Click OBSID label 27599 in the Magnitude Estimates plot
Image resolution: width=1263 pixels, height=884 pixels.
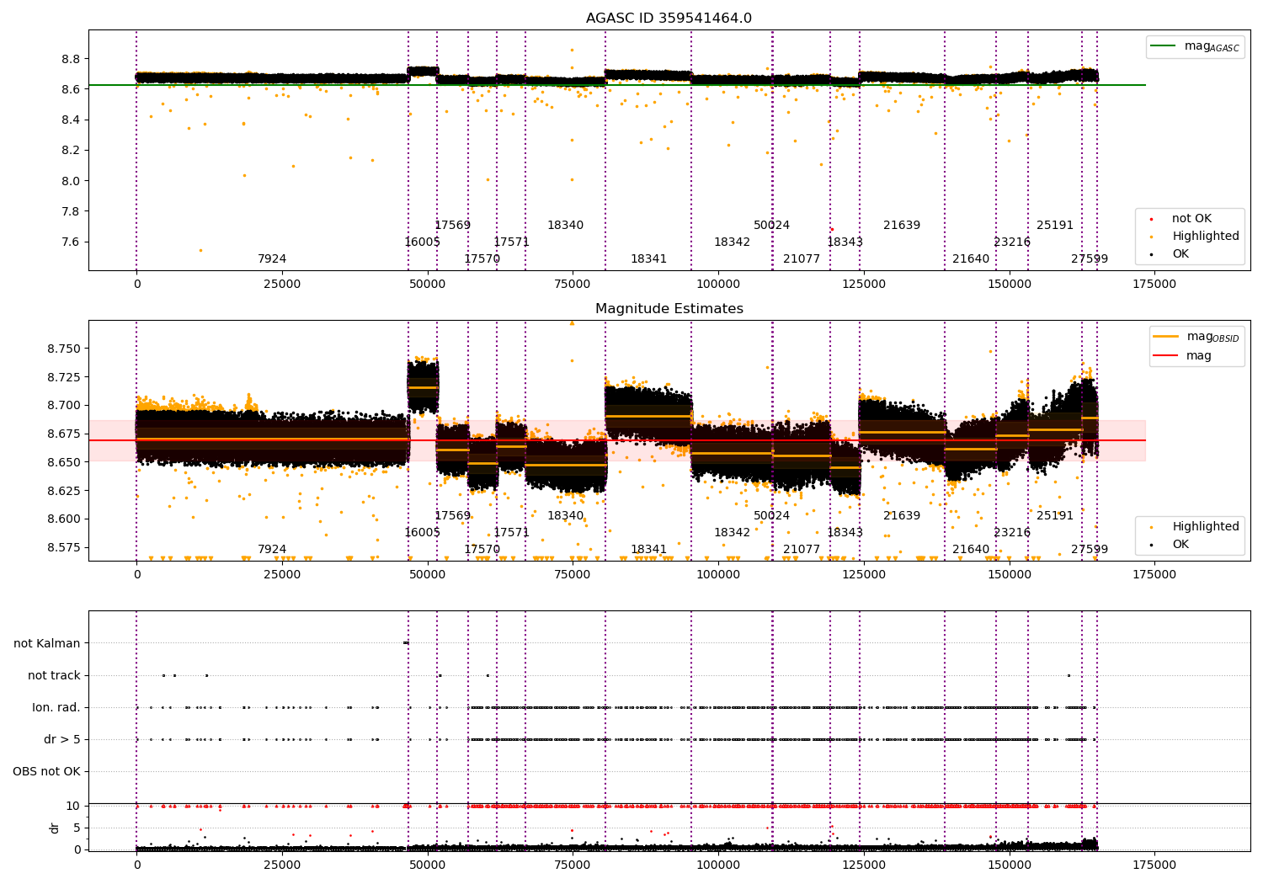1090,550
